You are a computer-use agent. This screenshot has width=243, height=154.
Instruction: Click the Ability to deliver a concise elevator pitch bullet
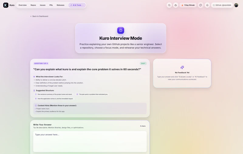[x=51, y=80]
